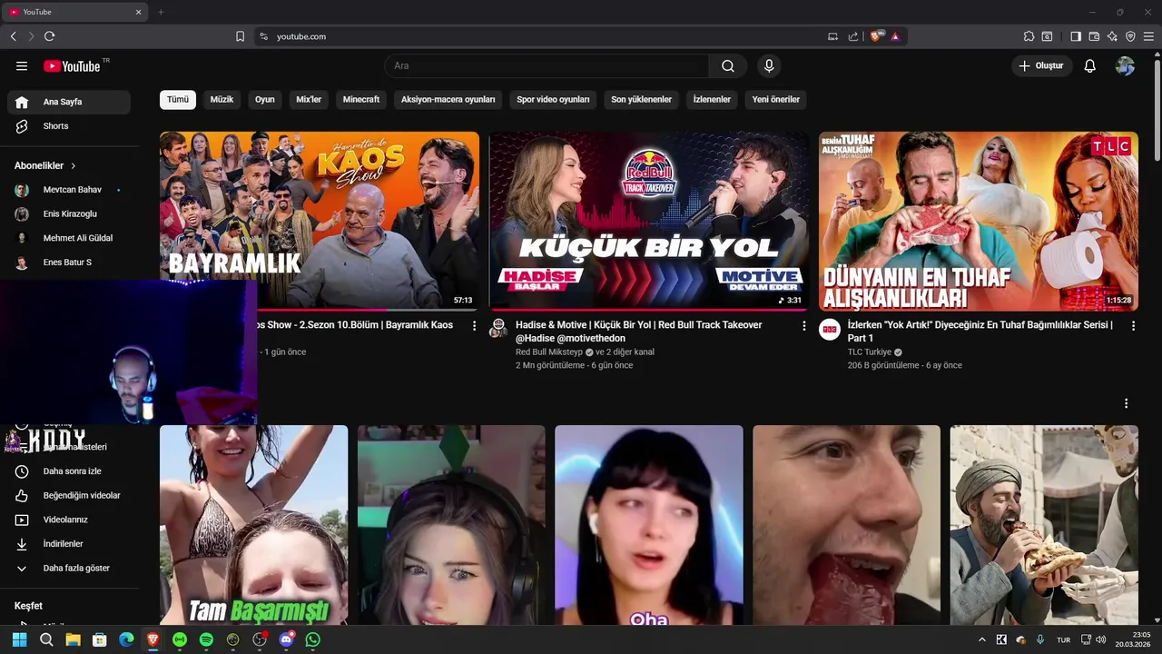Select Son yüklenenler chip

[x=641, y=100]
